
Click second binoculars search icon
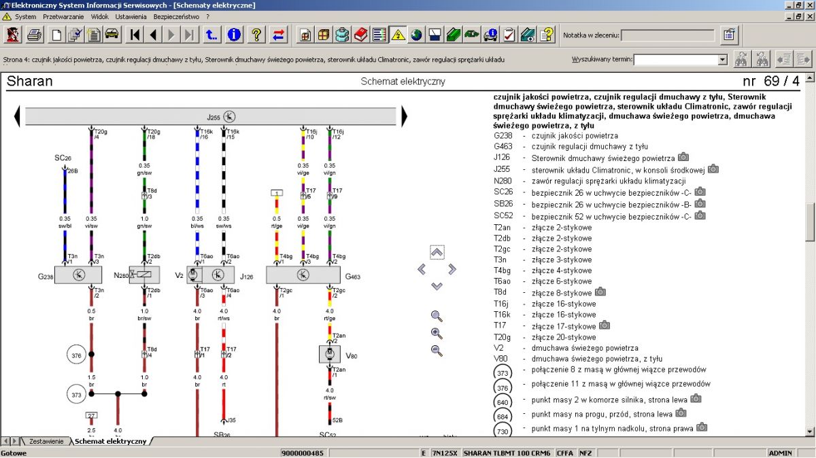[762, 59]
